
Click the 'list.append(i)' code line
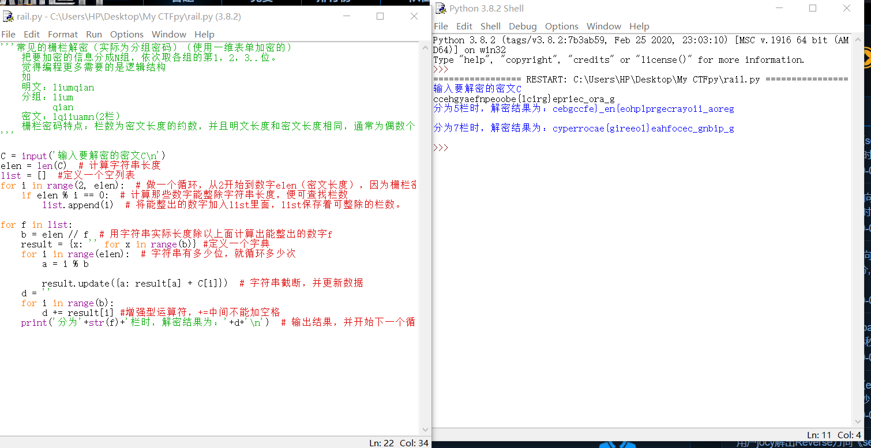221,205
